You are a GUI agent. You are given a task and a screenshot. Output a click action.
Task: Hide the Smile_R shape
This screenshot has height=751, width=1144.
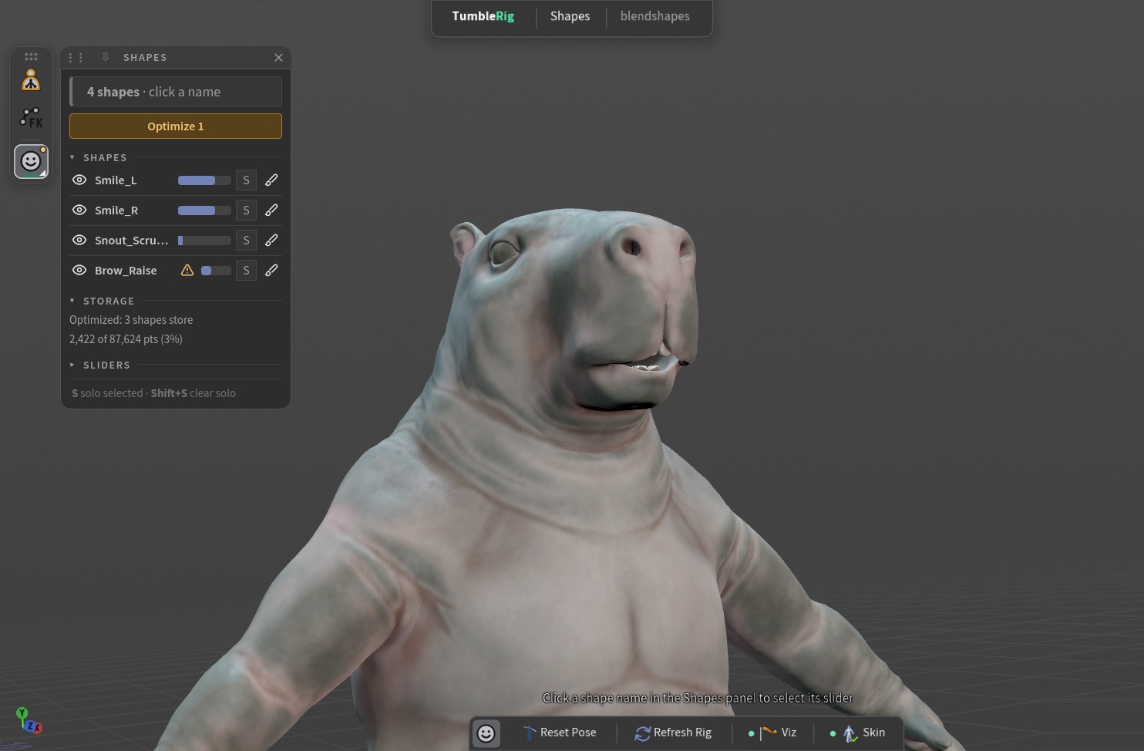click(x=79, y=210)
